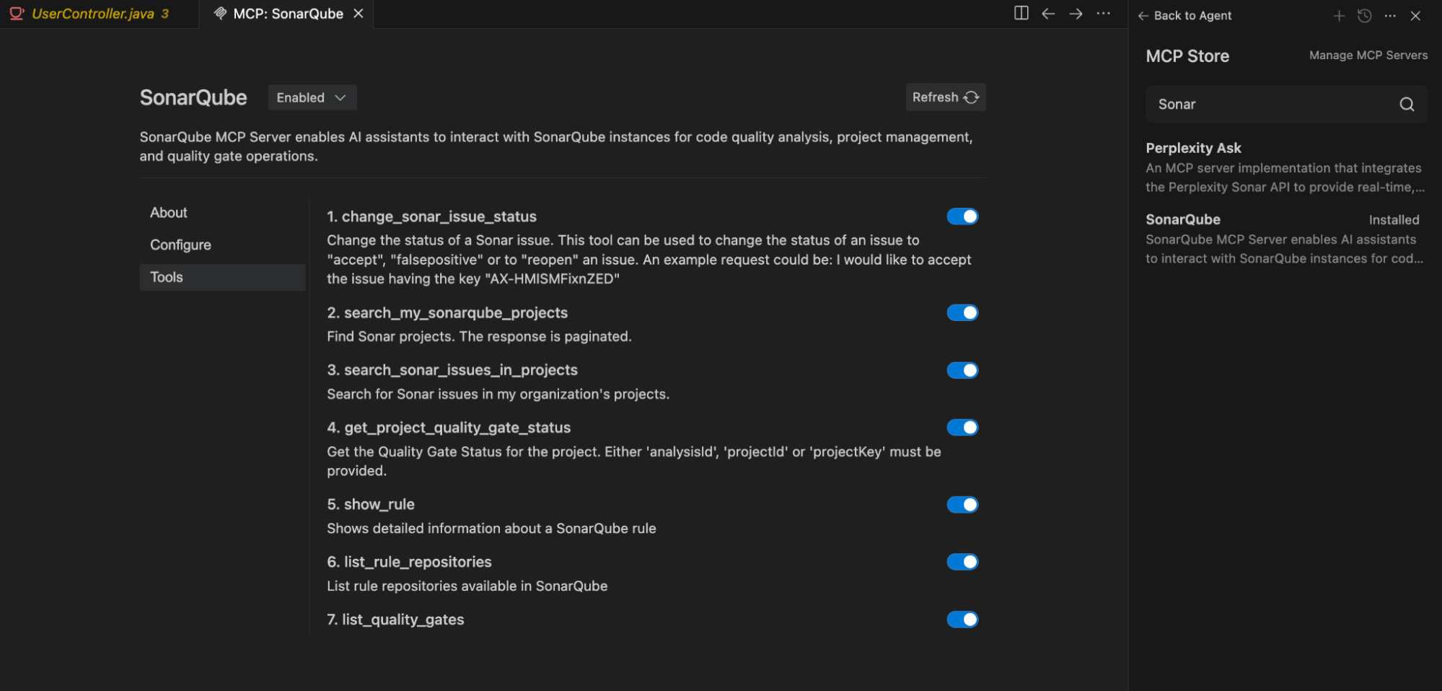Turn off the show_rule tool switch
1442x691 pixels.
point(962,504)
